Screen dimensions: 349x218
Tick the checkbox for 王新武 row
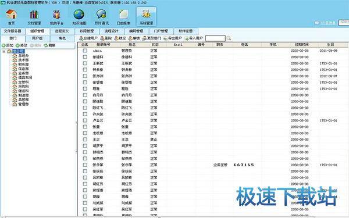[85, 63]
